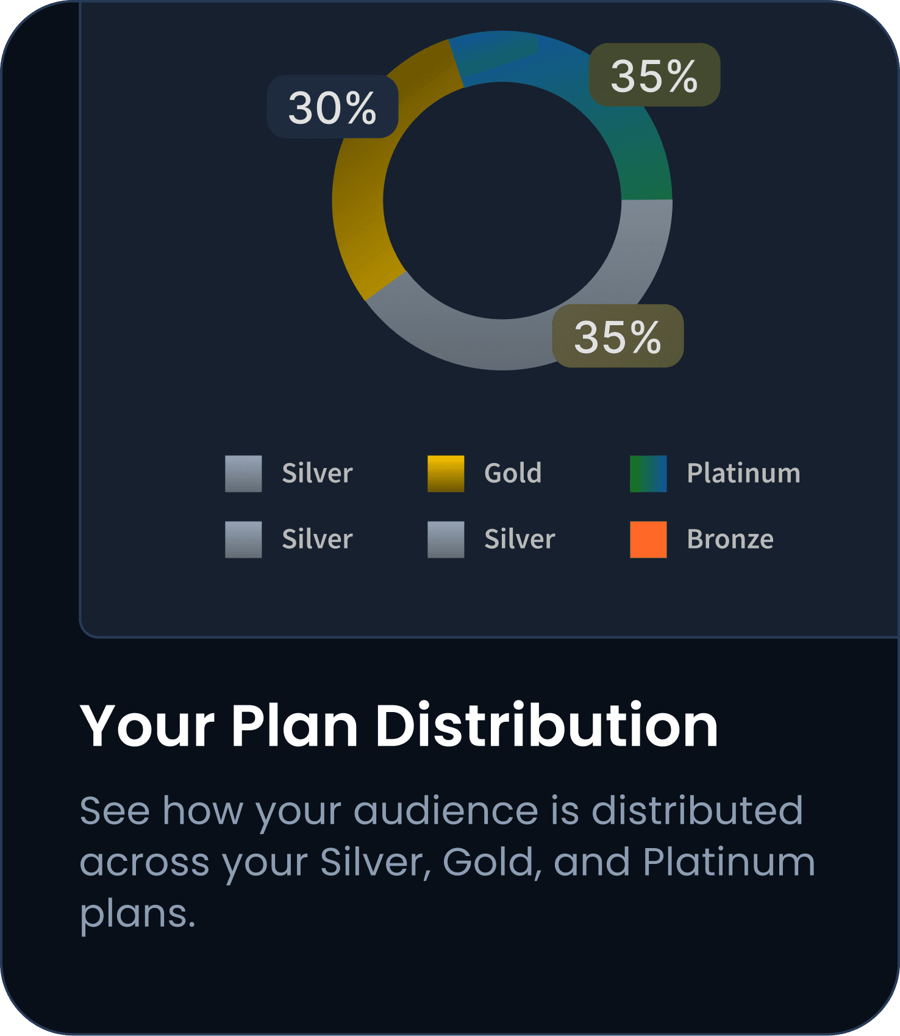Click the Silver swatch left of Gold

[243, 473]
